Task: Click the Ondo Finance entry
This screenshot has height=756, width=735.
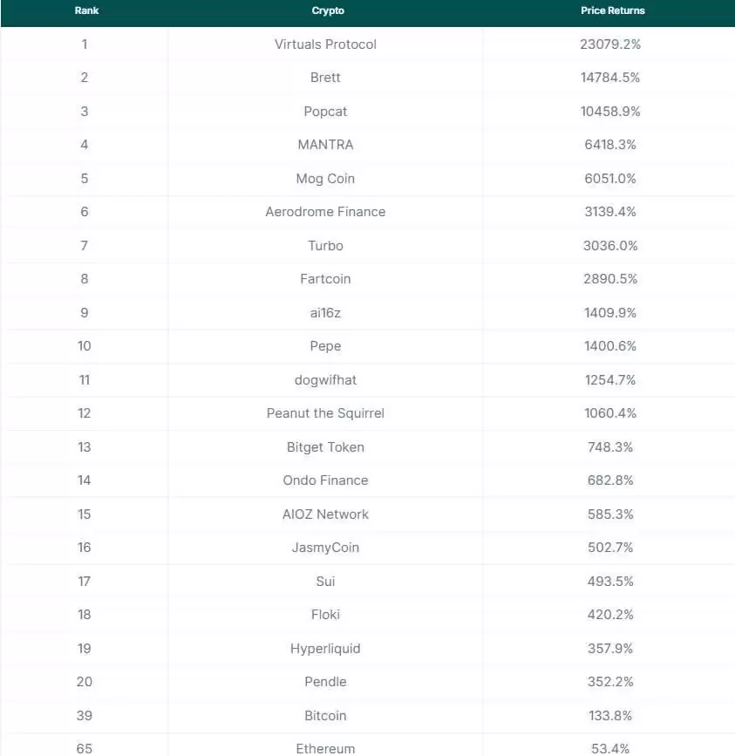Action: point(325,480)
